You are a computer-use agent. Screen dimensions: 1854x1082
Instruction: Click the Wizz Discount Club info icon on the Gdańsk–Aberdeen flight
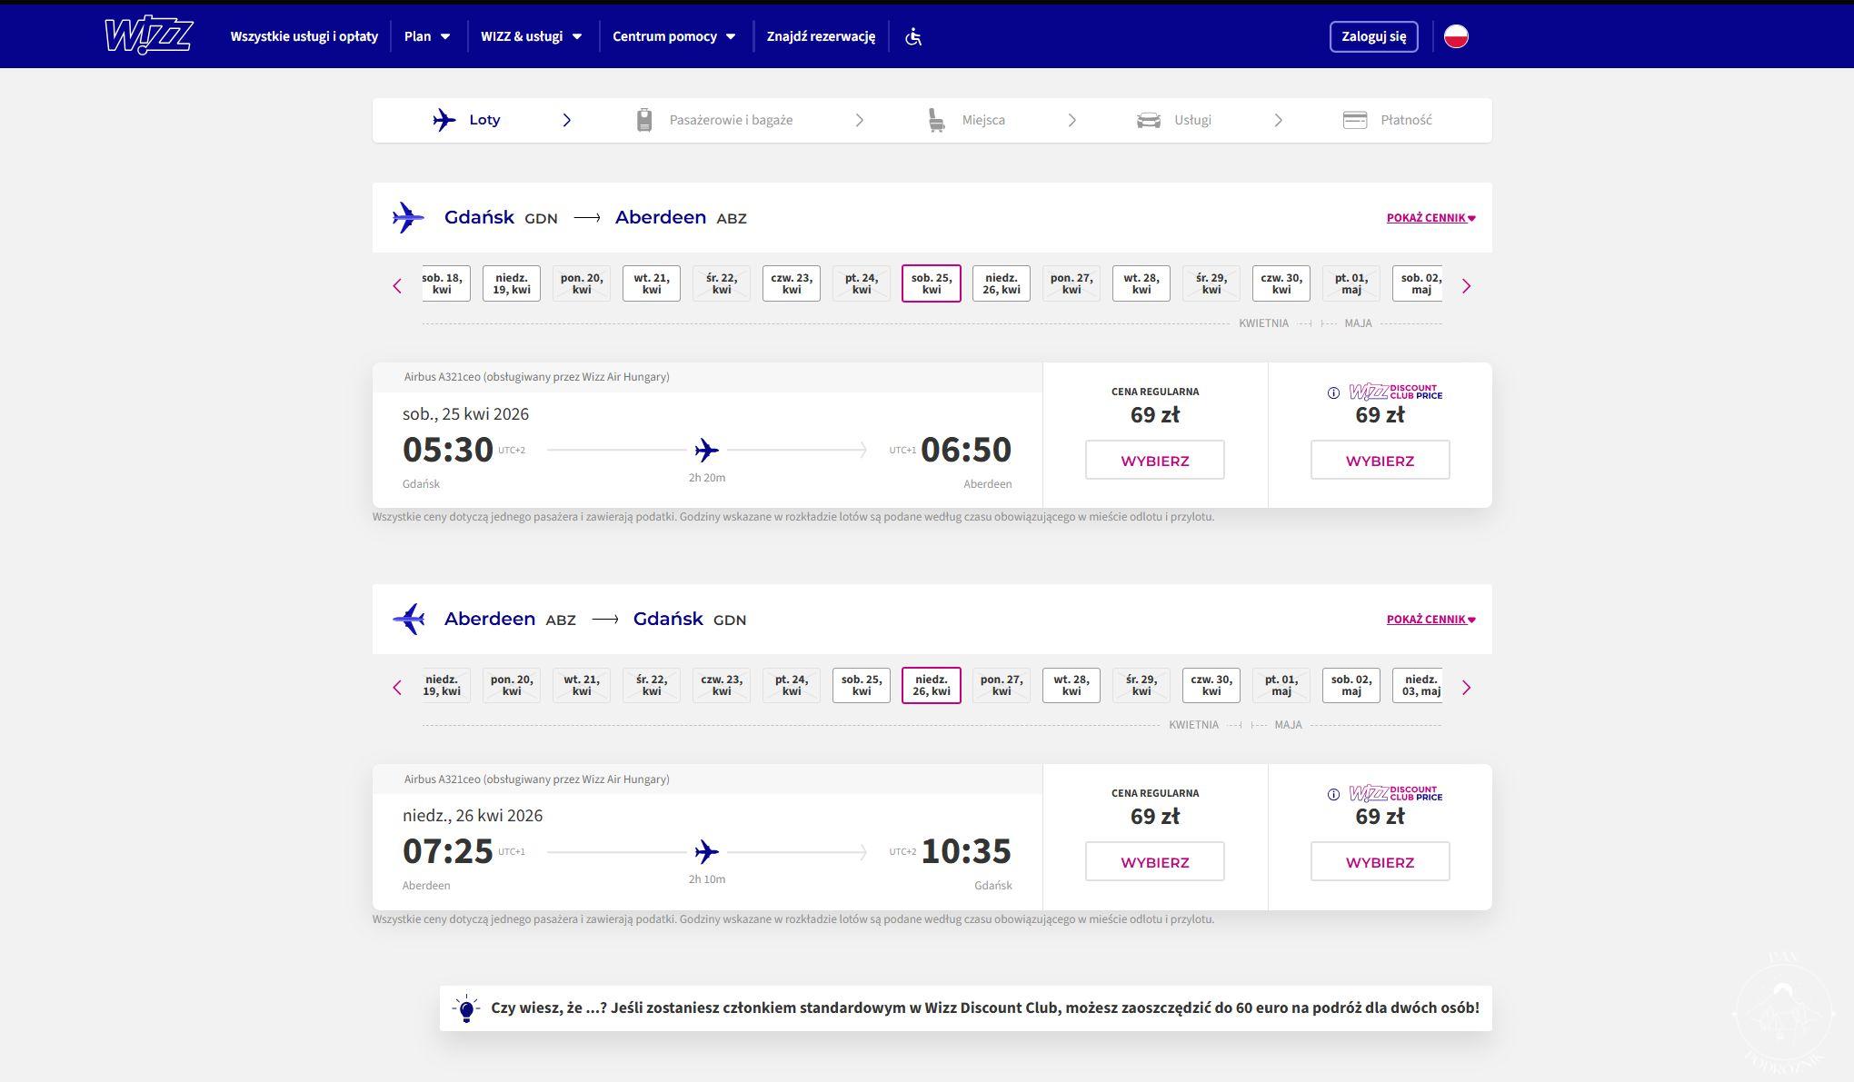(1333, 393)
